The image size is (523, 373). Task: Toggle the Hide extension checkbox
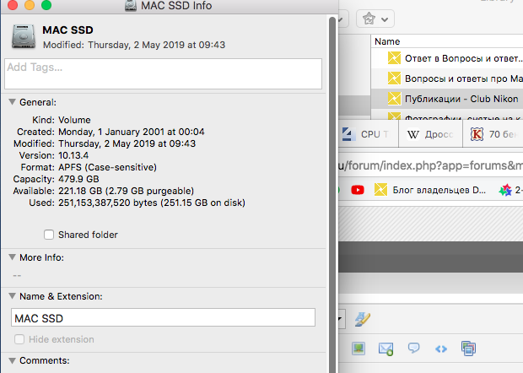(x=19, y=339)
